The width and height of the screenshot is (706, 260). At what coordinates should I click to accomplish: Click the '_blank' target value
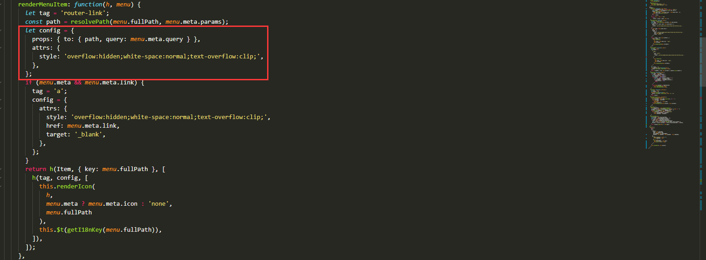(92, 135)
